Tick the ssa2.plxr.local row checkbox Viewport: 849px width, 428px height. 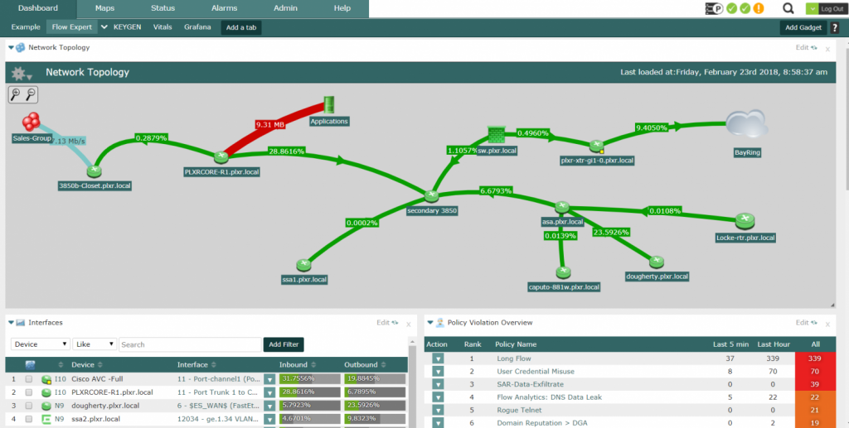(x=29, y=419)
